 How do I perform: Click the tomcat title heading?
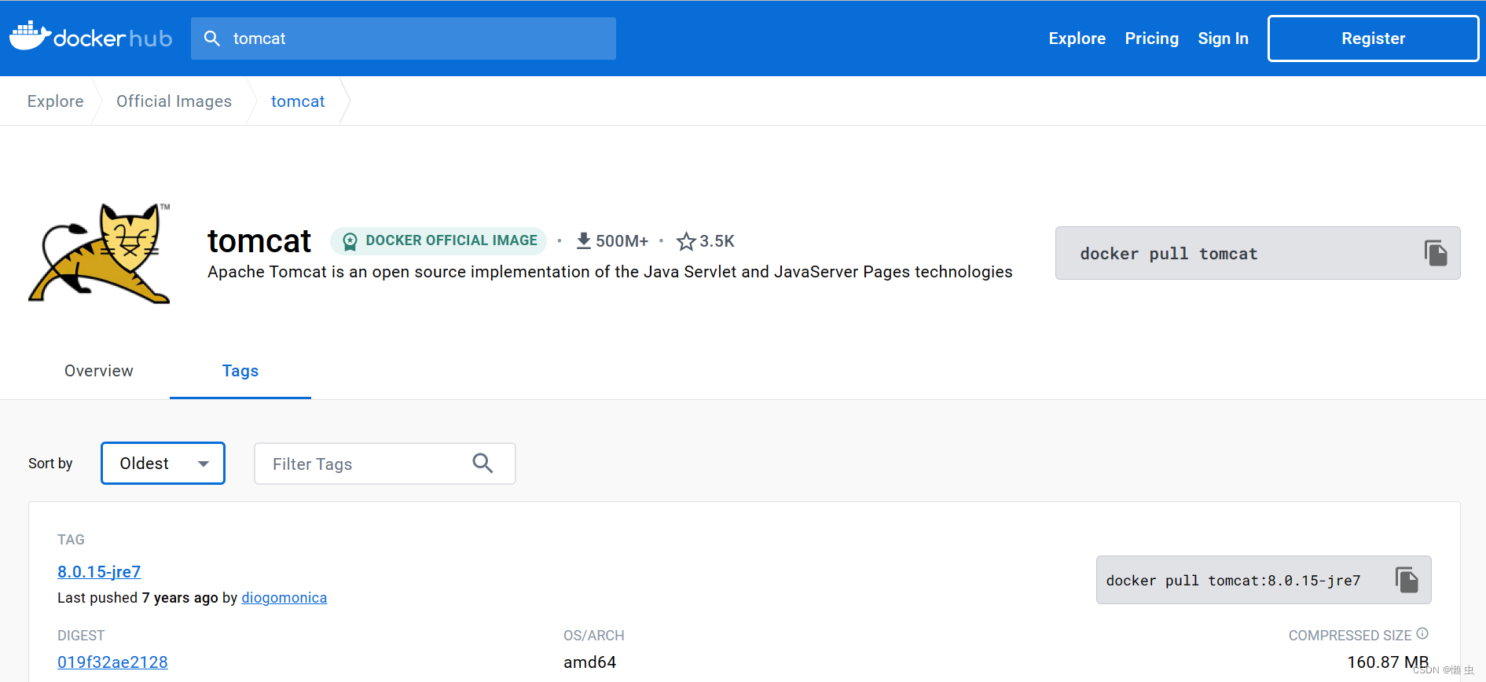click(259, 241)
